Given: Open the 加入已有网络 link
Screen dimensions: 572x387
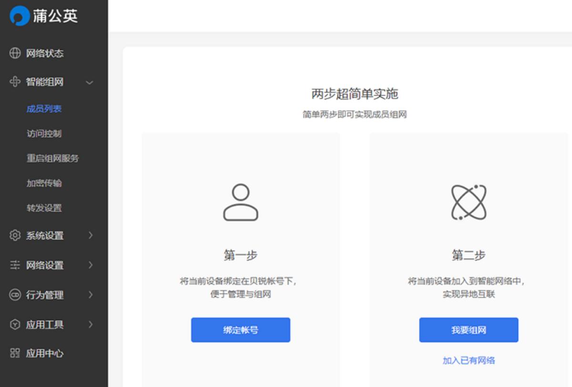Looking at the screenshot, I should click(469, 361).
